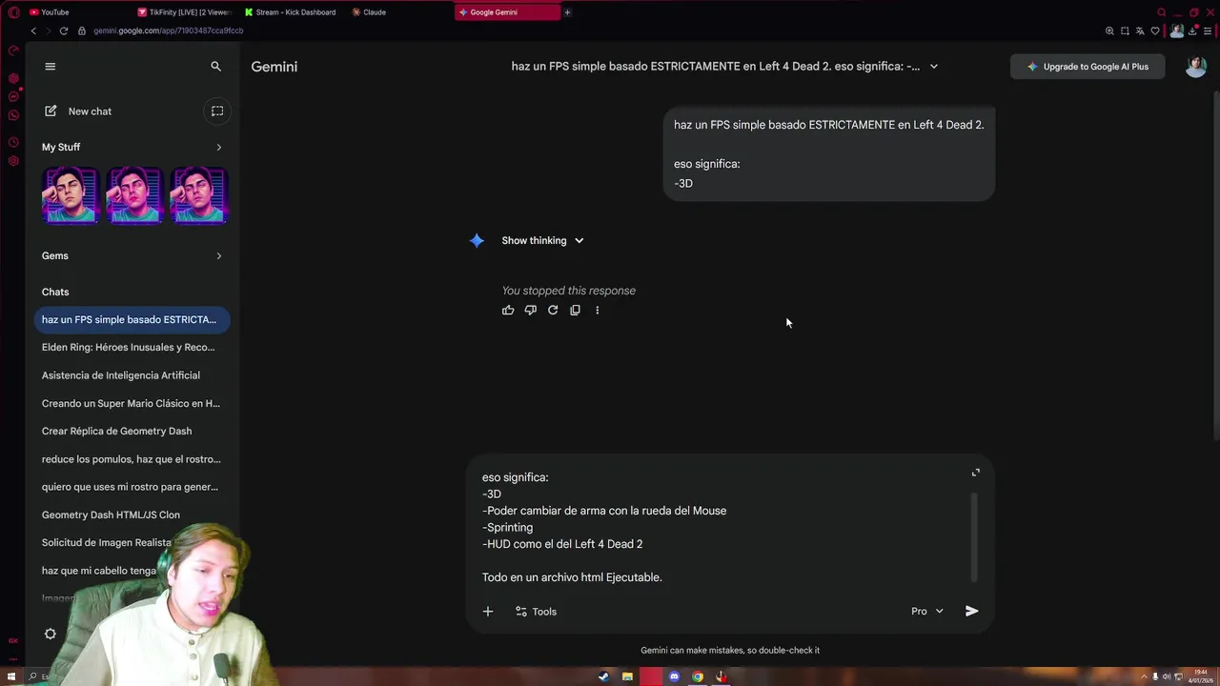Click into the prompt text box
The width and height of the screenshot is (1220, 686).
click(x=720, y=527)
